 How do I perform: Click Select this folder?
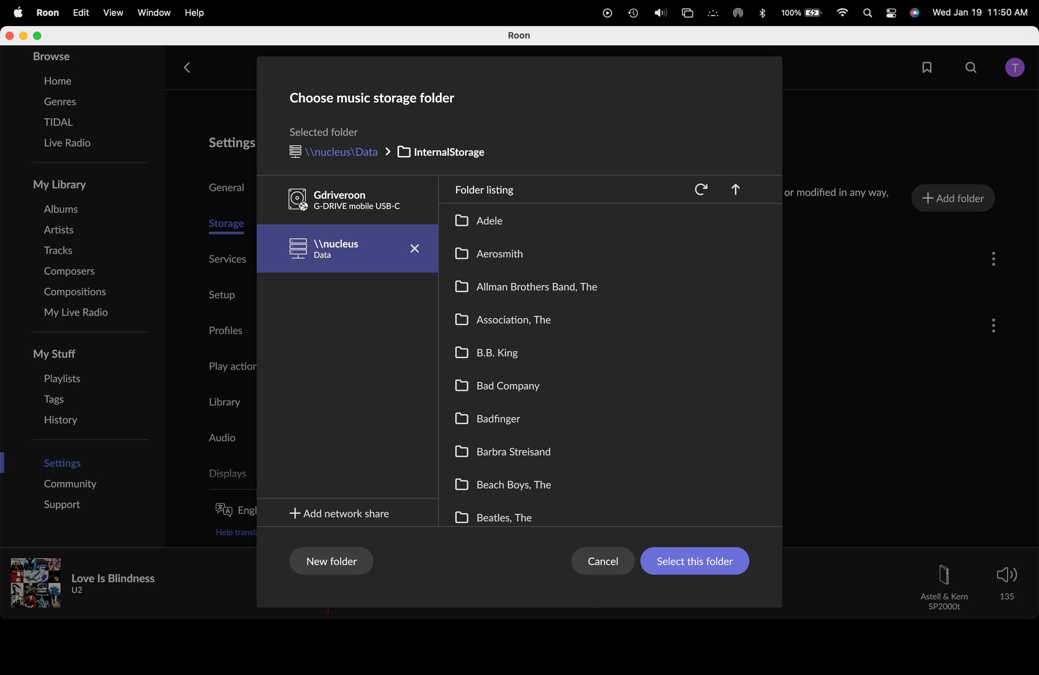(695, 561)
